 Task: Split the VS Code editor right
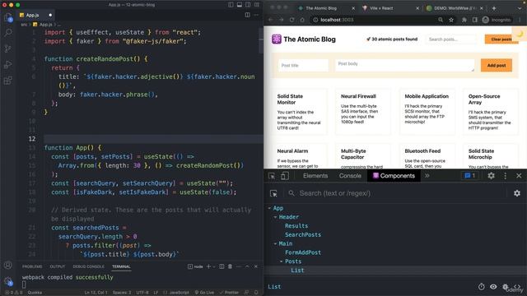coord(247,15)
